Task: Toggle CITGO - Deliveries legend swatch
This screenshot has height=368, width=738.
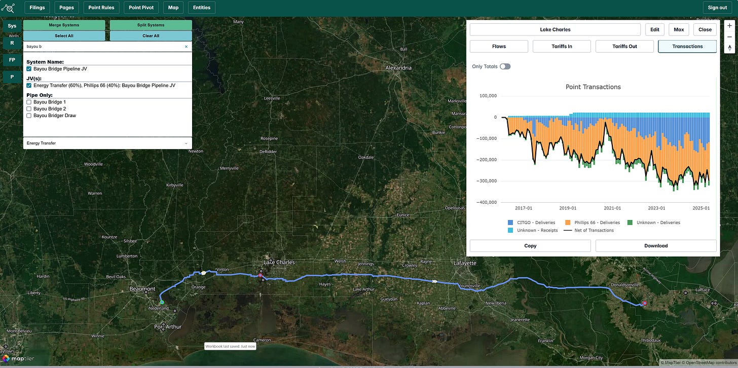Action: [510, 223]
